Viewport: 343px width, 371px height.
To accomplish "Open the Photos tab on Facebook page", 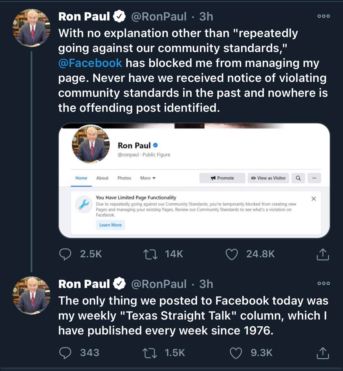I will click(124, 178).
